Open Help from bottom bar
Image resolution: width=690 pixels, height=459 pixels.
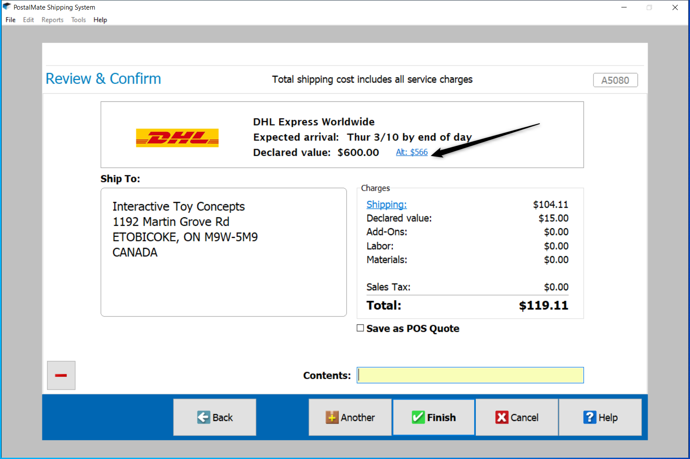tap(600, 417)
